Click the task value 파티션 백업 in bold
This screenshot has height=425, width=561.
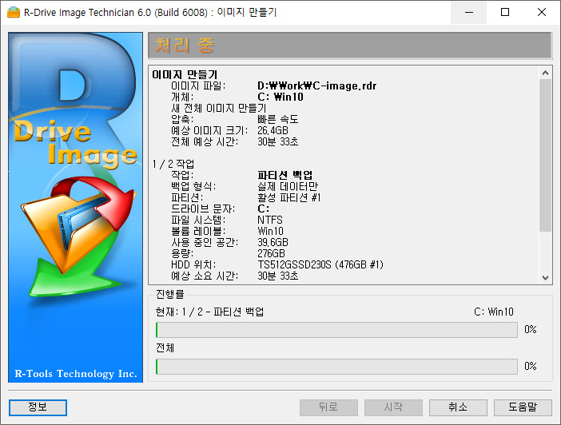(284, 175)
